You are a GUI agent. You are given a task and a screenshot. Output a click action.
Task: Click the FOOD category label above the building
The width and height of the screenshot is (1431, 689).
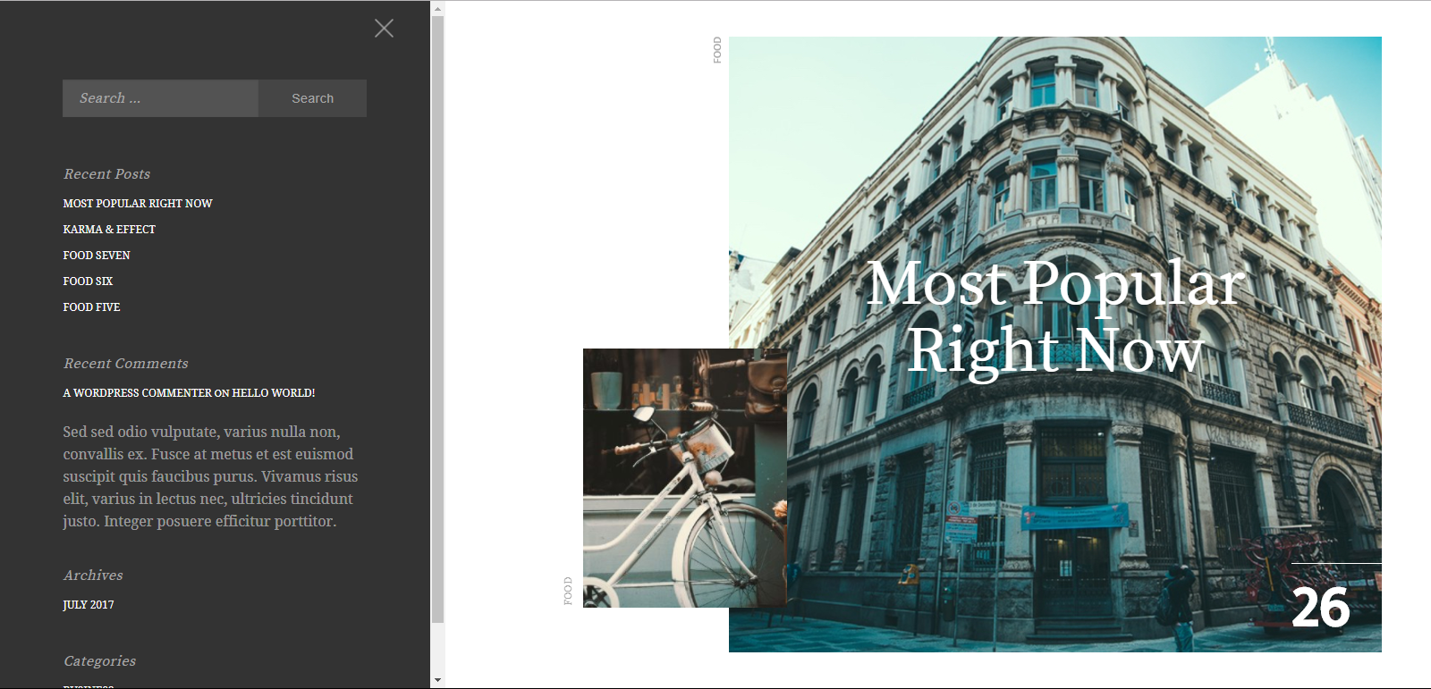pos(717,50)
